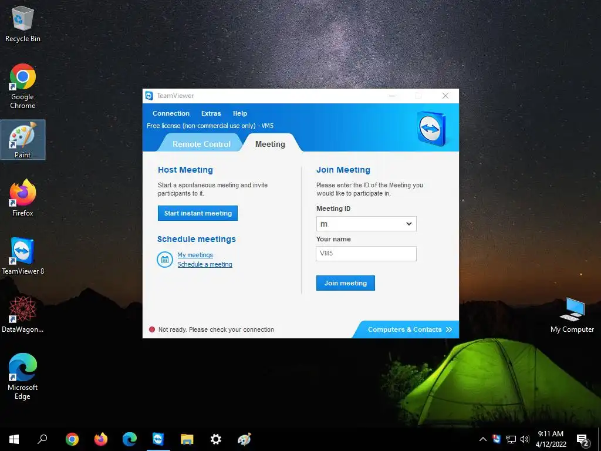Screen dimensions: 601x451
Task: Select the DataWagon desktop shortcut
Action: coord(23,315)
